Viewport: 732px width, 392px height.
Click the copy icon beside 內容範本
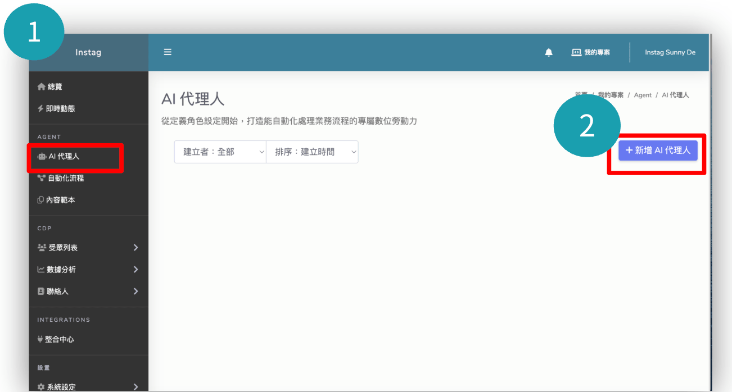(40, 200)
